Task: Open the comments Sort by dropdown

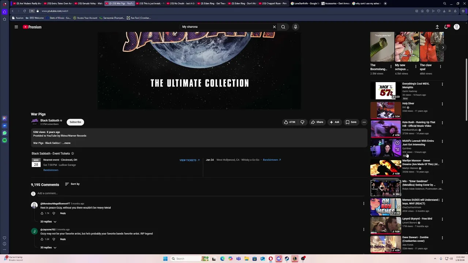Action: [72, 184]
